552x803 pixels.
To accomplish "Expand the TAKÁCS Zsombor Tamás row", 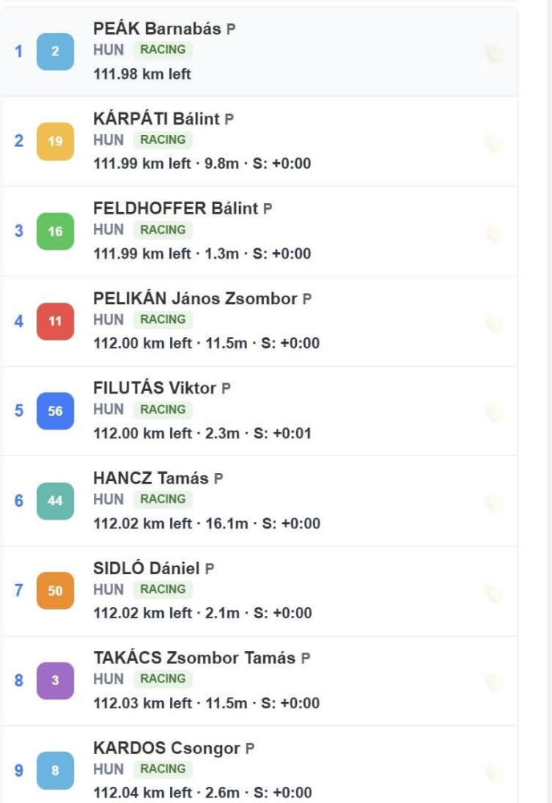I will [x=259, y=681].
